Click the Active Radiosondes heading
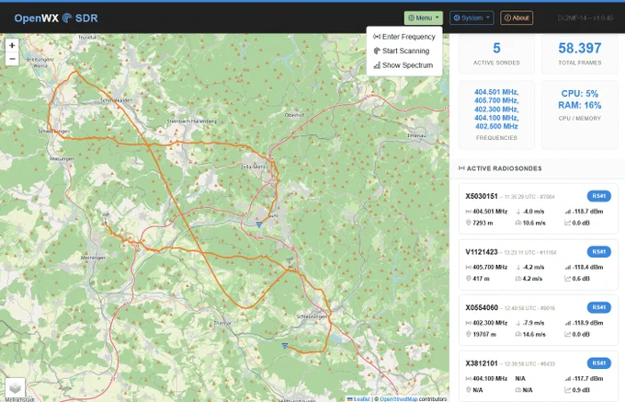Viewport: 625px width, 402px height. coord(505,168)
